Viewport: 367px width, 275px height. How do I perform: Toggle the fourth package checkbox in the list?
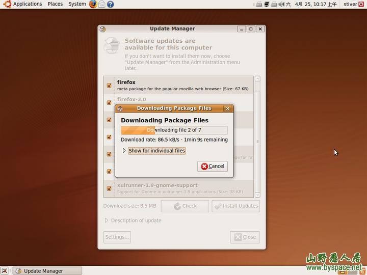click(x=109, y=137)
